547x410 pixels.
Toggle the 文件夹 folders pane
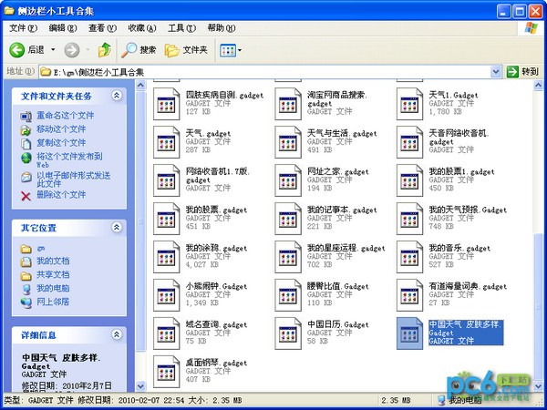(186, 50)
